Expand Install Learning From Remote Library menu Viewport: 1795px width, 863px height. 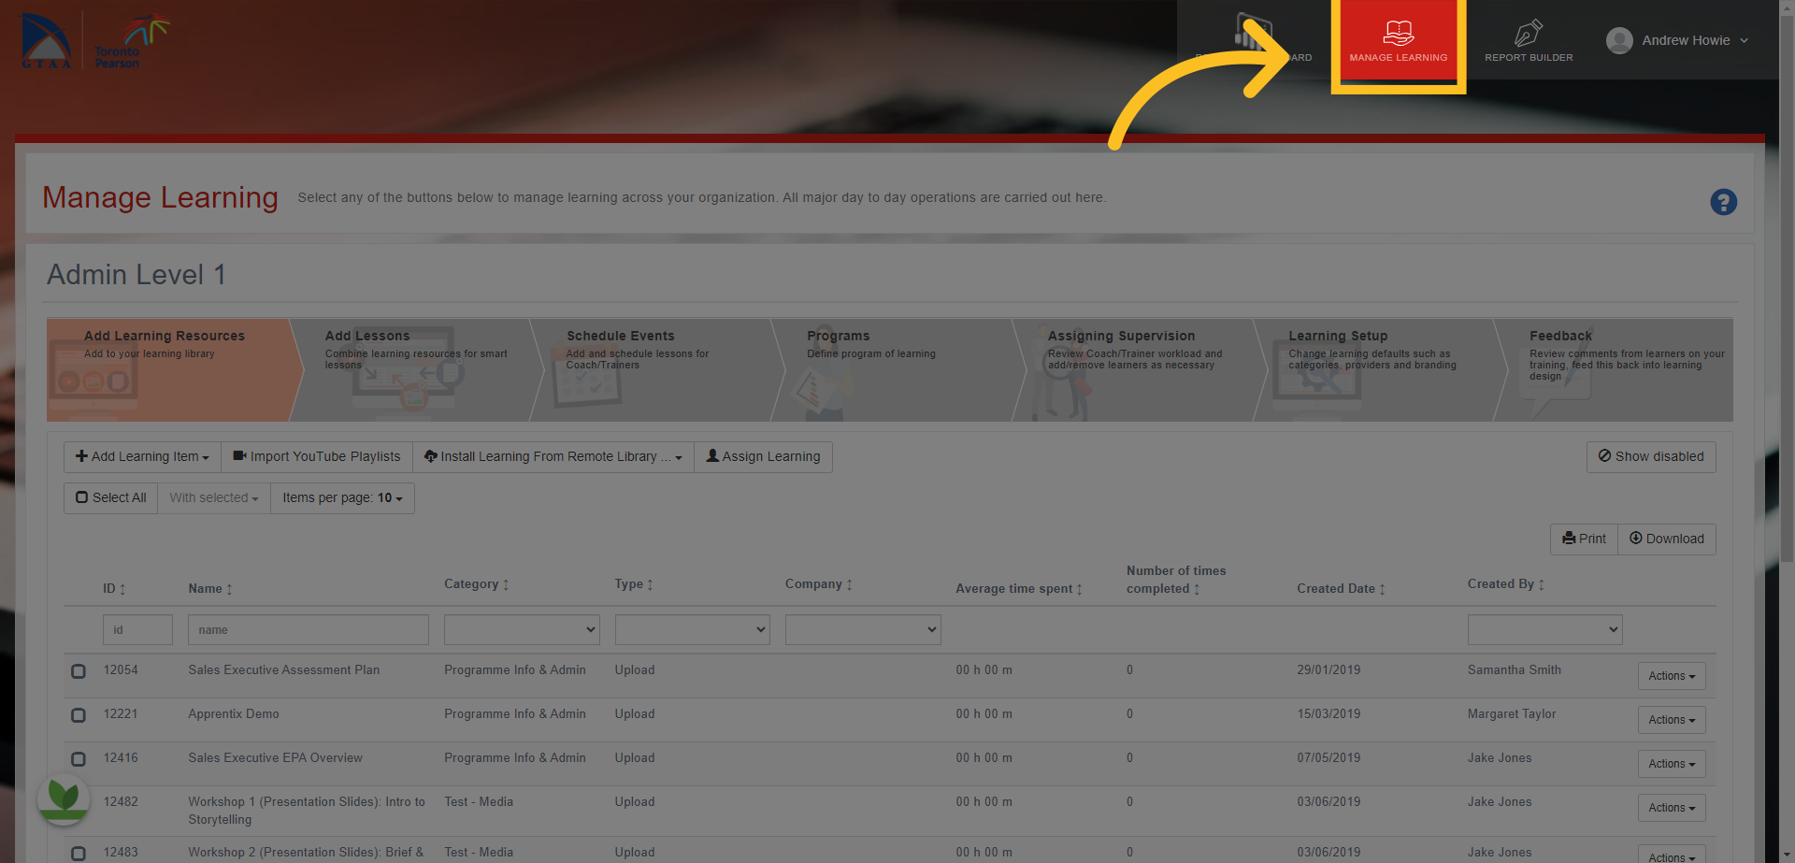pyautogui.click(x=553, y=456)
